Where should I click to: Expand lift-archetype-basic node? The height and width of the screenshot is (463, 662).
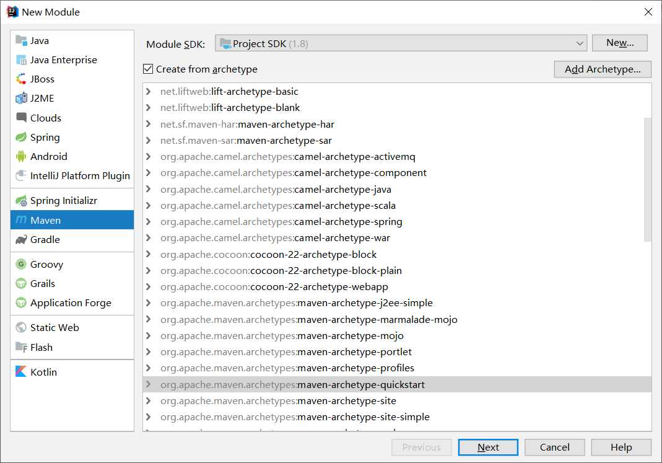[x=148, y=91]
